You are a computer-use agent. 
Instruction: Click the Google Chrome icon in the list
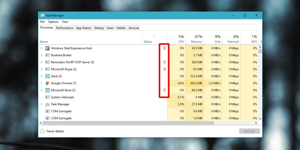(x=47, y=83)
